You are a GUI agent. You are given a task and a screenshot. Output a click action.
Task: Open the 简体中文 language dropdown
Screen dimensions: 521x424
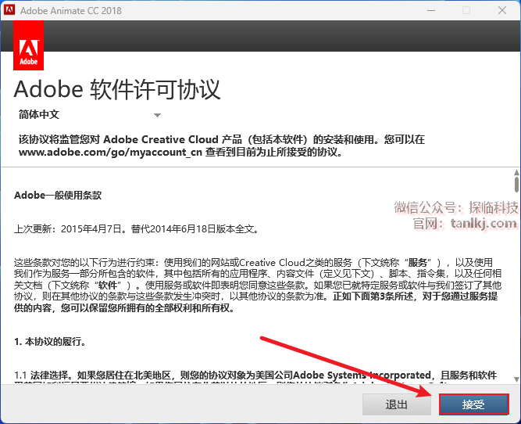pyautogui.click(x=87, y=114)
